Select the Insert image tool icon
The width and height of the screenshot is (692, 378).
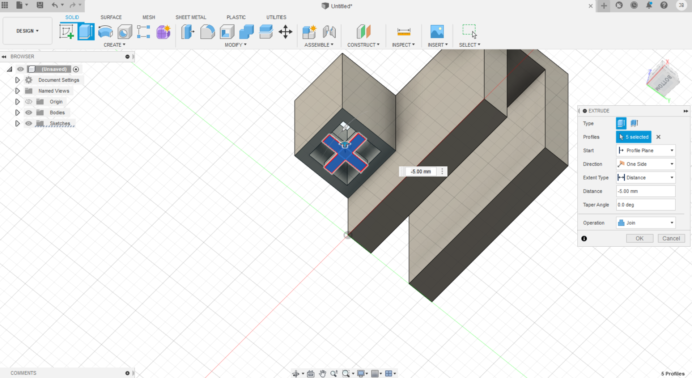tap(437, 32)
